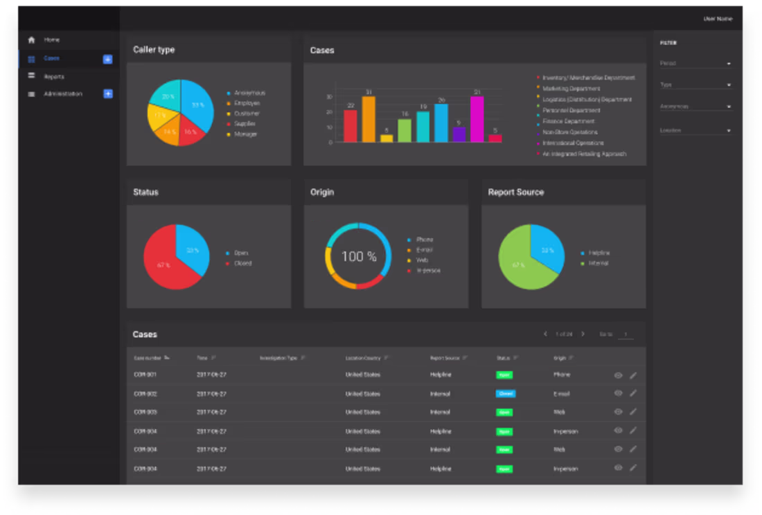The height and width of the screenshot is (515, 762).
Task: Click the Cases grid icon in sidebar
Action: click(x=31, y=59)
